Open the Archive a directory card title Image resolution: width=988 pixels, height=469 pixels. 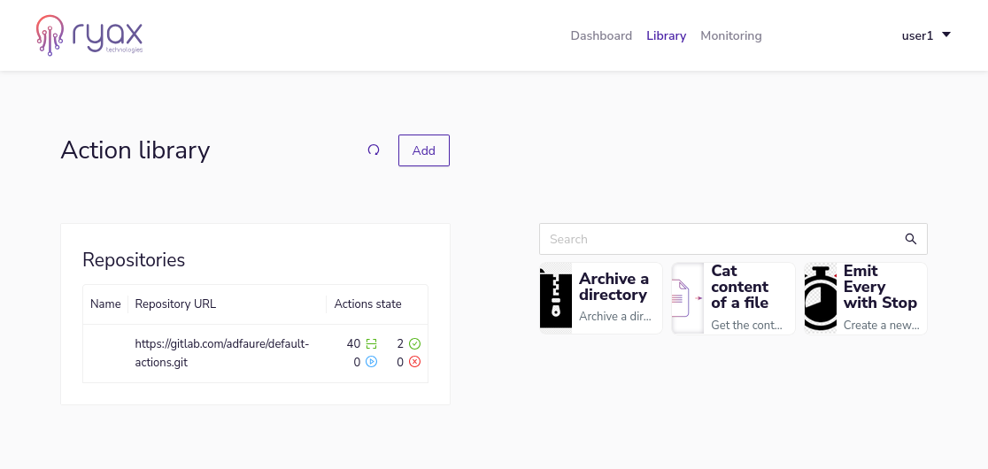tap(614, 287)
